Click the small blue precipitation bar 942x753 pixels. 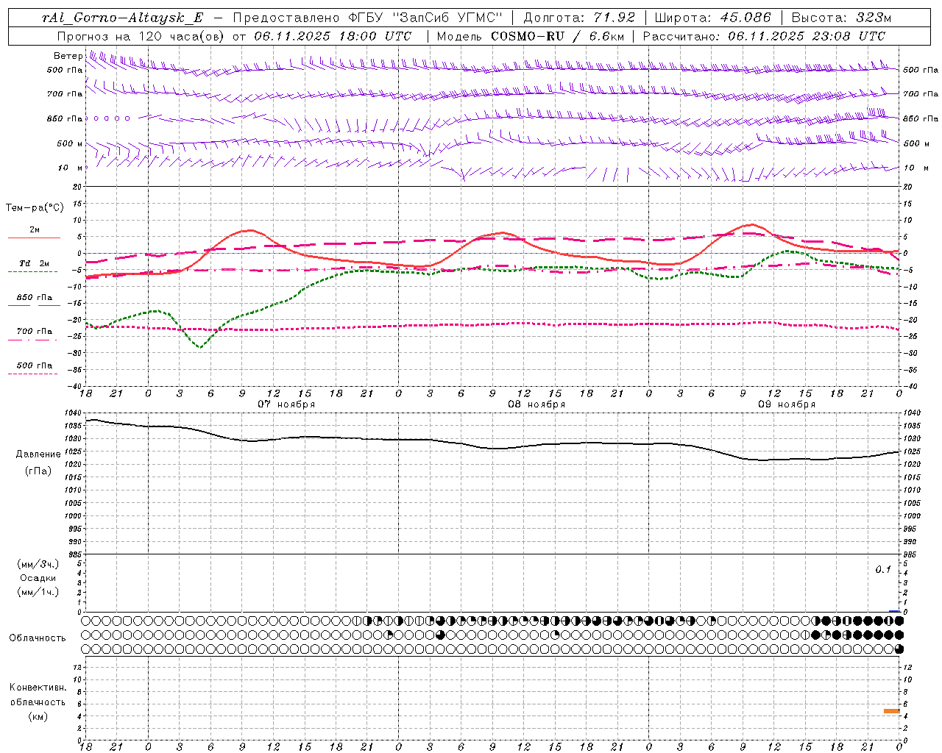tap(894, 611)
